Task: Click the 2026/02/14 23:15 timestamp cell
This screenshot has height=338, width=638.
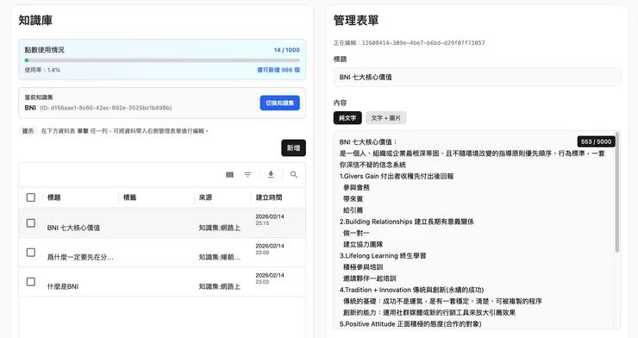Action: 270,220
